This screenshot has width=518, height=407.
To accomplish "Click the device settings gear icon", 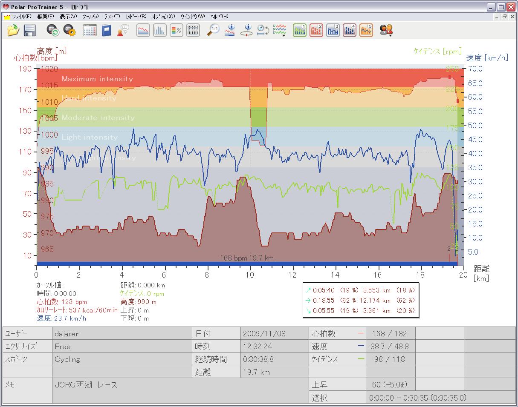I will click(x=69, y=30).
